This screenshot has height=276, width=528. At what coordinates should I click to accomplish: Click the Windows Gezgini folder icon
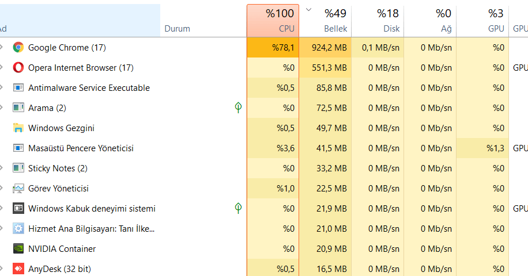point(18,128)
